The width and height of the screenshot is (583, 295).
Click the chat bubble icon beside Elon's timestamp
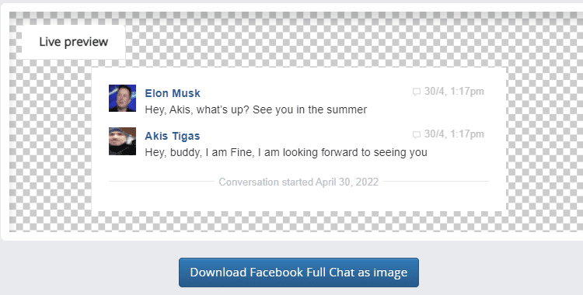[x=417, y=92]
